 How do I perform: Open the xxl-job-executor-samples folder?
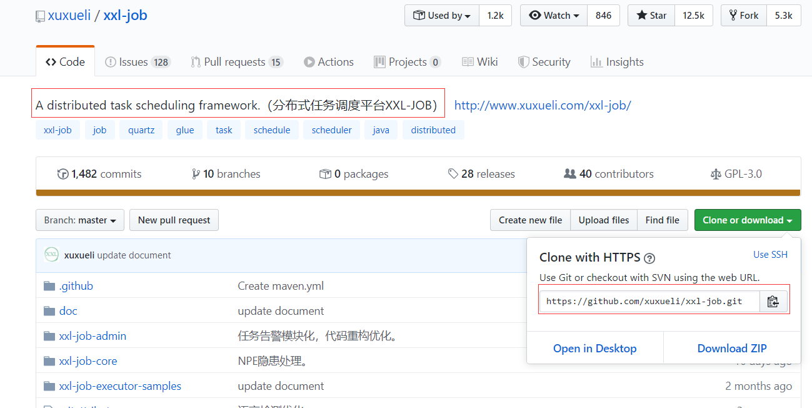(120, 386)
